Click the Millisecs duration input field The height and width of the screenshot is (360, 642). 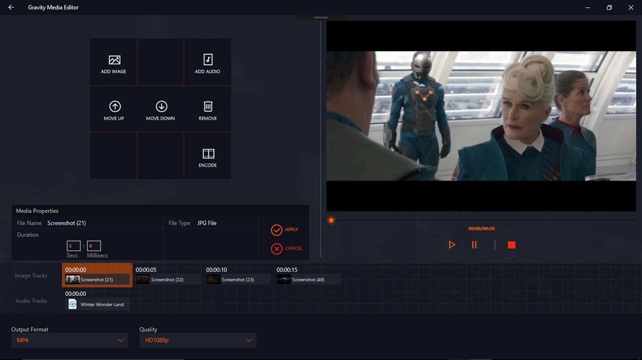[x=94, y=246]
